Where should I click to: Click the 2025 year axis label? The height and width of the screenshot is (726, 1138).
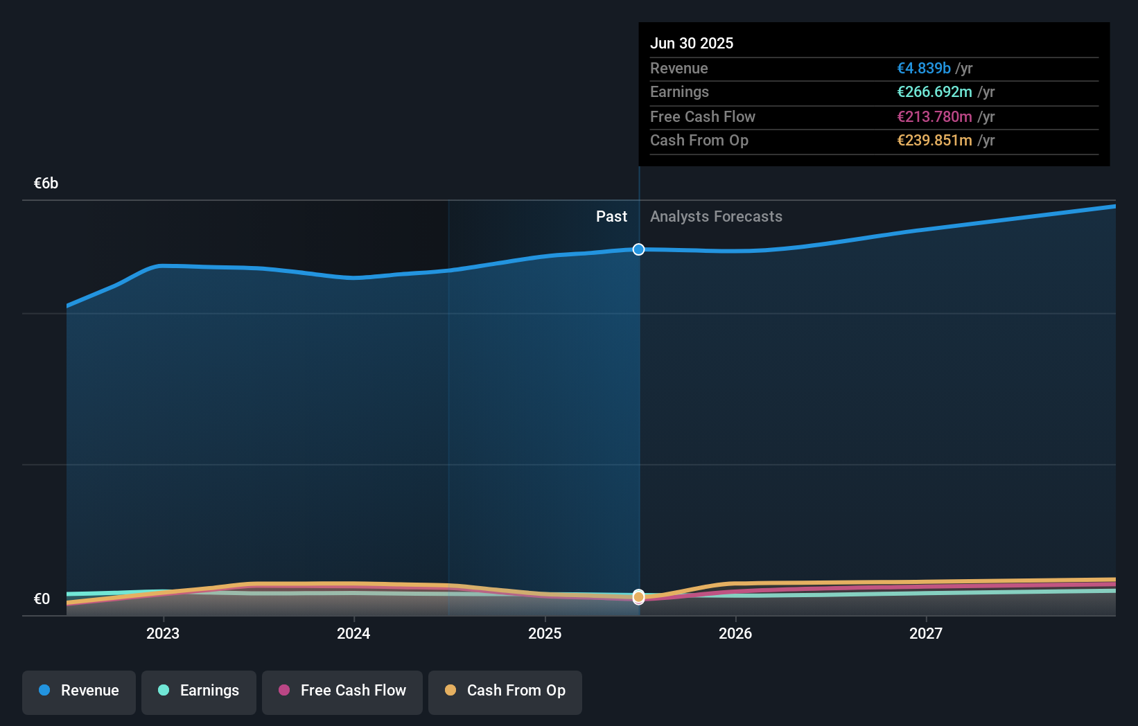tap(545, 633)
